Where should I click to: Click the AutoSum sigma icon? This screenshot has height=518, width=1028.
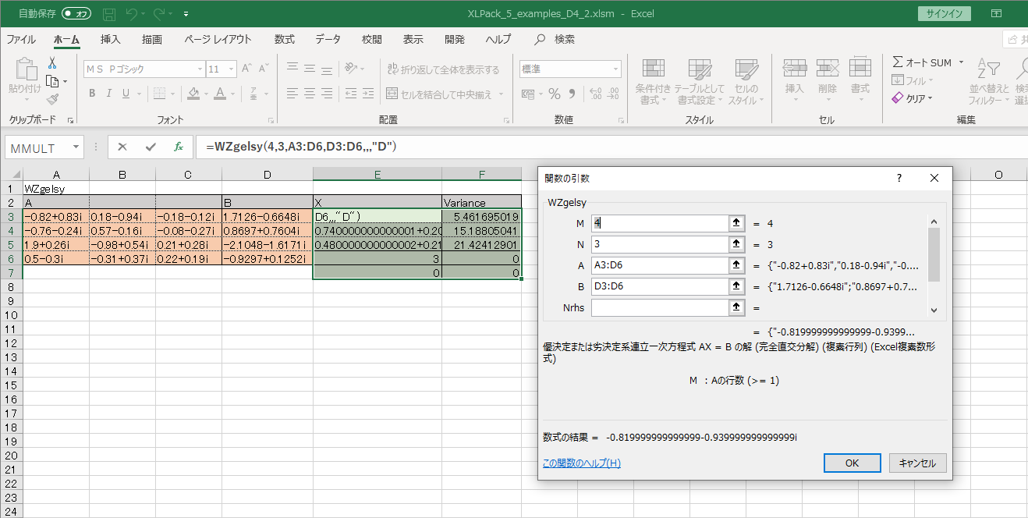coord(898,62)
